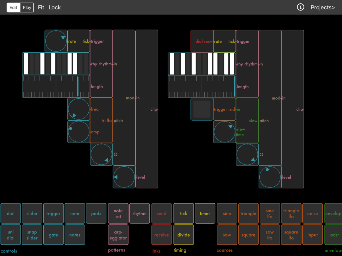The width and height of the screenshot is (342, 256).
Task: Click the first white key of right rhythm
Action: click(172, 64)
